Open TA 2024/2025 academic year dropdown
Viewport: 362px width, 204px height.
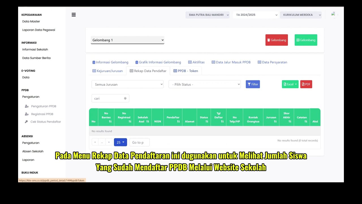coord(256,15)
